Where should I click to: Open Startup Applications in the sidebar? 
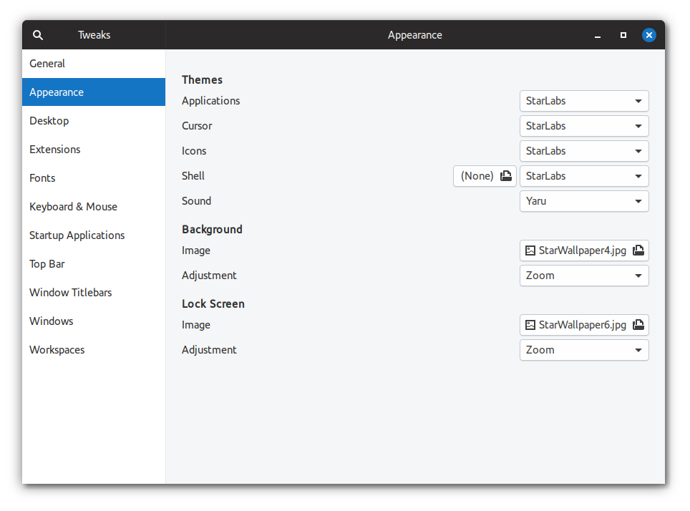(x=94, y=235)
